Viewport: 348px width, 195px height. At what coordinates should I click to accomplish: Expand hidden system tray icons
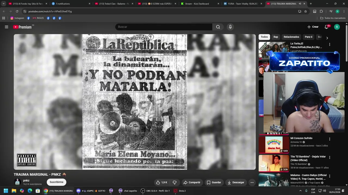point(300,191)
